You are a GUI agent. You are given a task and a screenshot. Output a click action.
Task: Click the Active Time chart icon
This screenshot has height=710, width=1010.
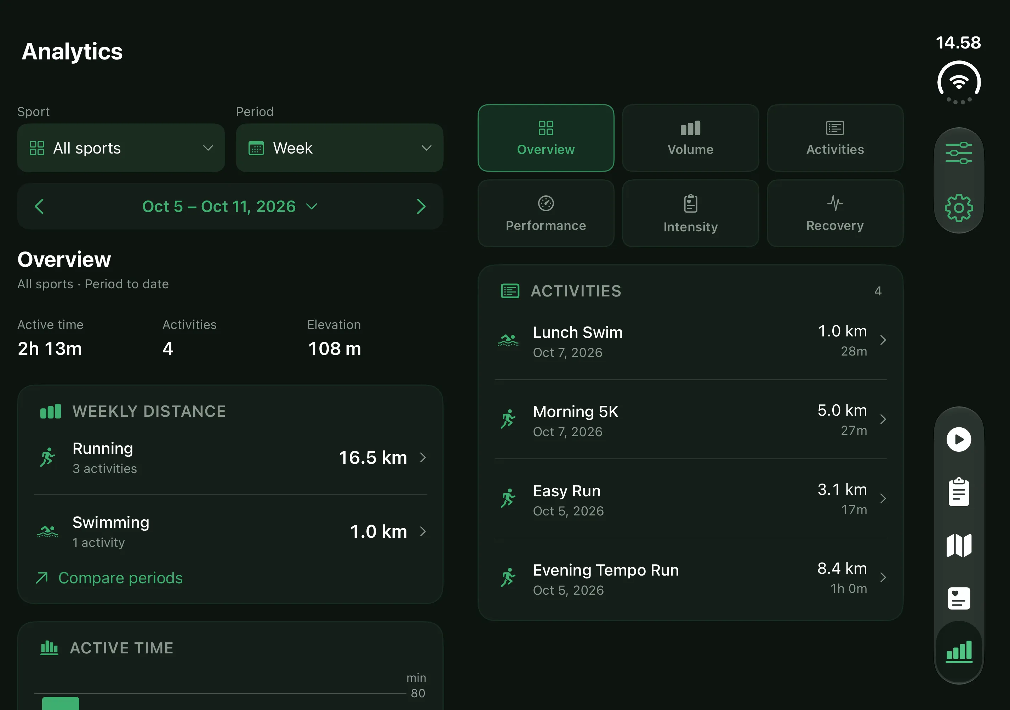(49, 648)
